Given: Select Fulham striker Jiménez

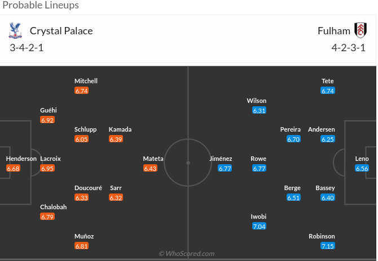Looking at the screenshot, I should pos(221,159).
